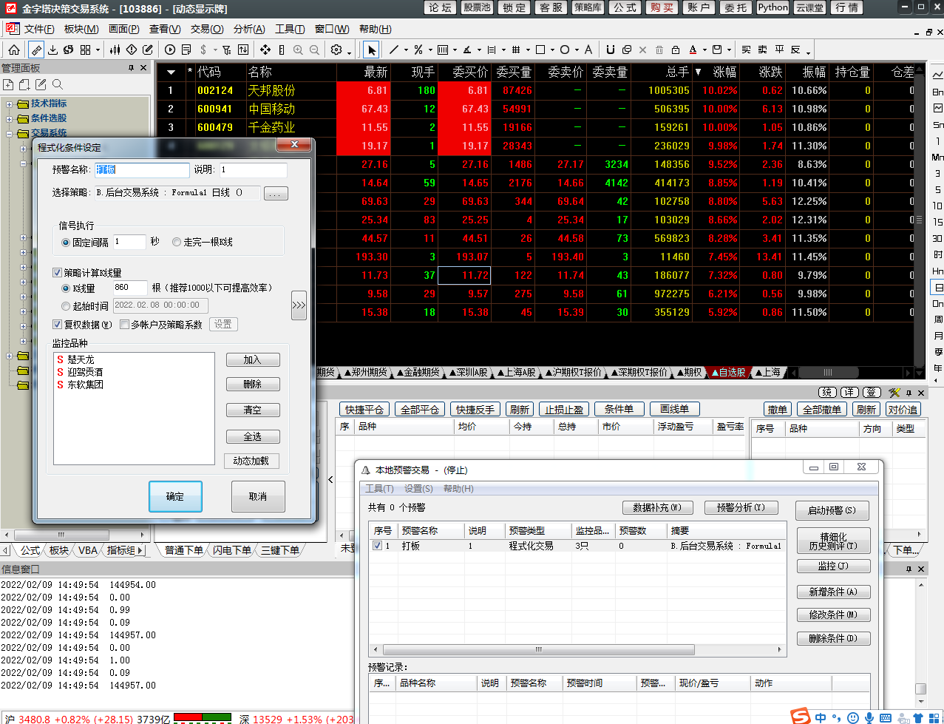The height and width of the screenshot is (724, 944).
Task: Open the 分析(A) menu
Action: [249, 29]
